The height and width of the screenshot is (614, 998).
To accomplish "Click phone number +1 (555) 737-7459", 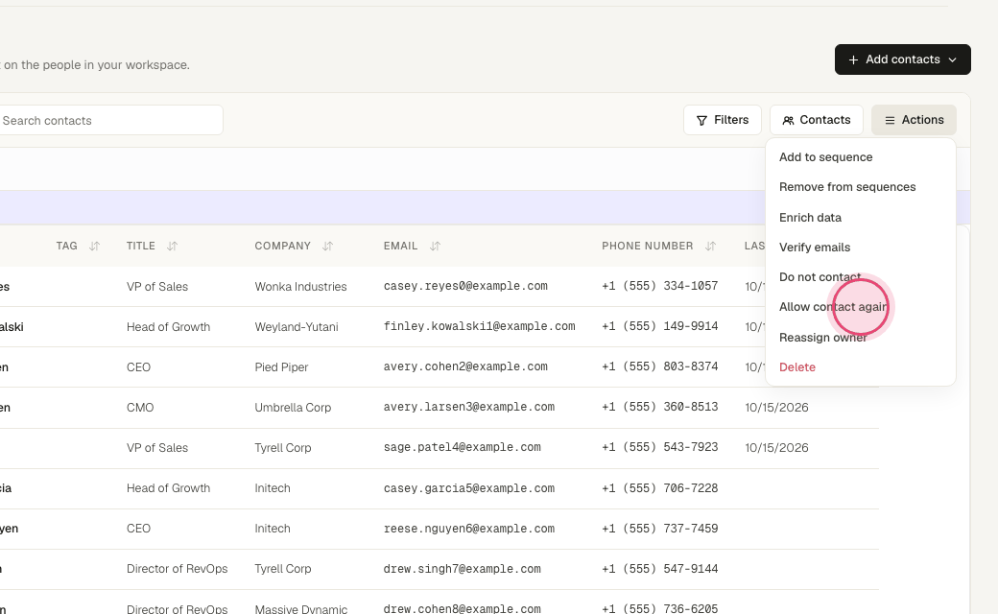I will point(660,529).
